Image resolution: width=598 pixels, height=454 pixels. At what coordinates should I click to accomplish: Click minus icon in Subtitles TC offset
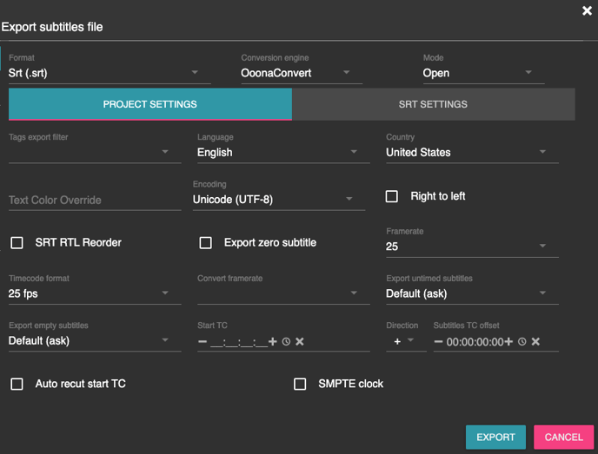(439, 342)
